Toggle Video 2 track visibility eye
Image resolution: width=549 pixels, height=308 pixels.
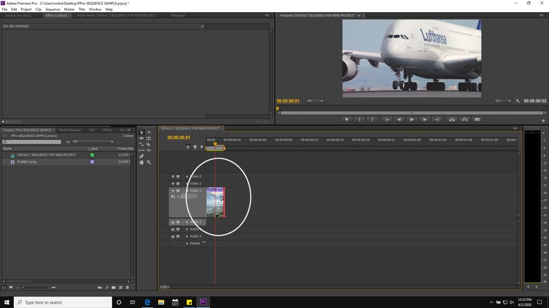173,184
